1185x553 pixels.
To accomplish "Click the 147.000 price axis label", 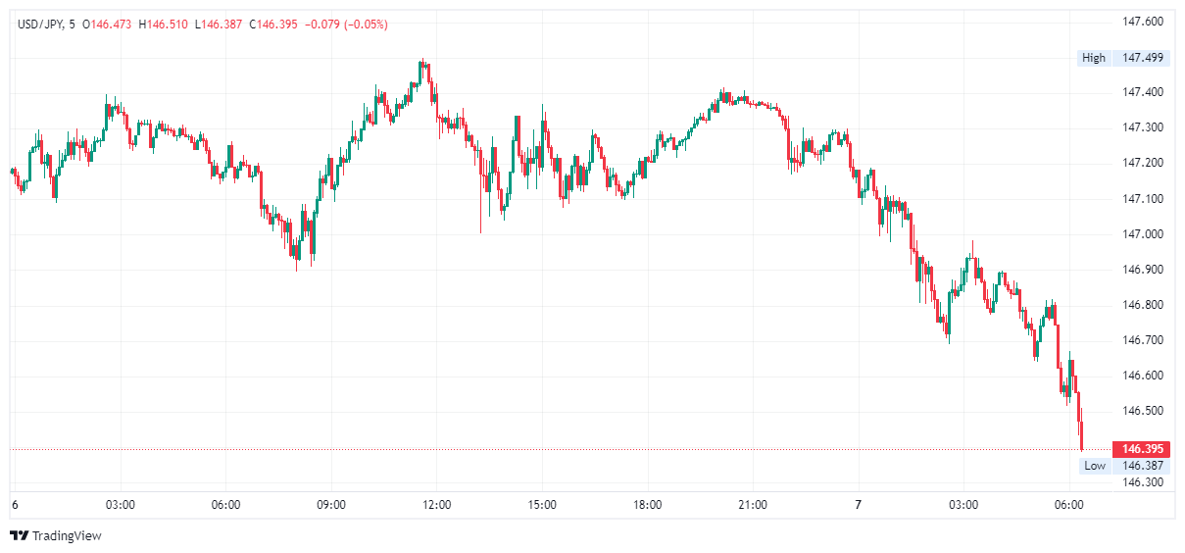I will pyautogui.click(x=1142, y=234).
